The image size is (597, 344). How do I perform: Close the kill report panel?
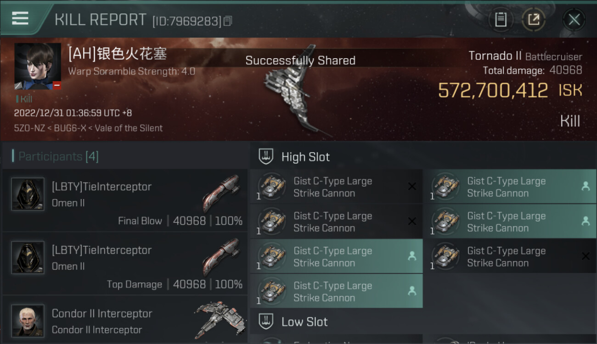pos(574,20)
